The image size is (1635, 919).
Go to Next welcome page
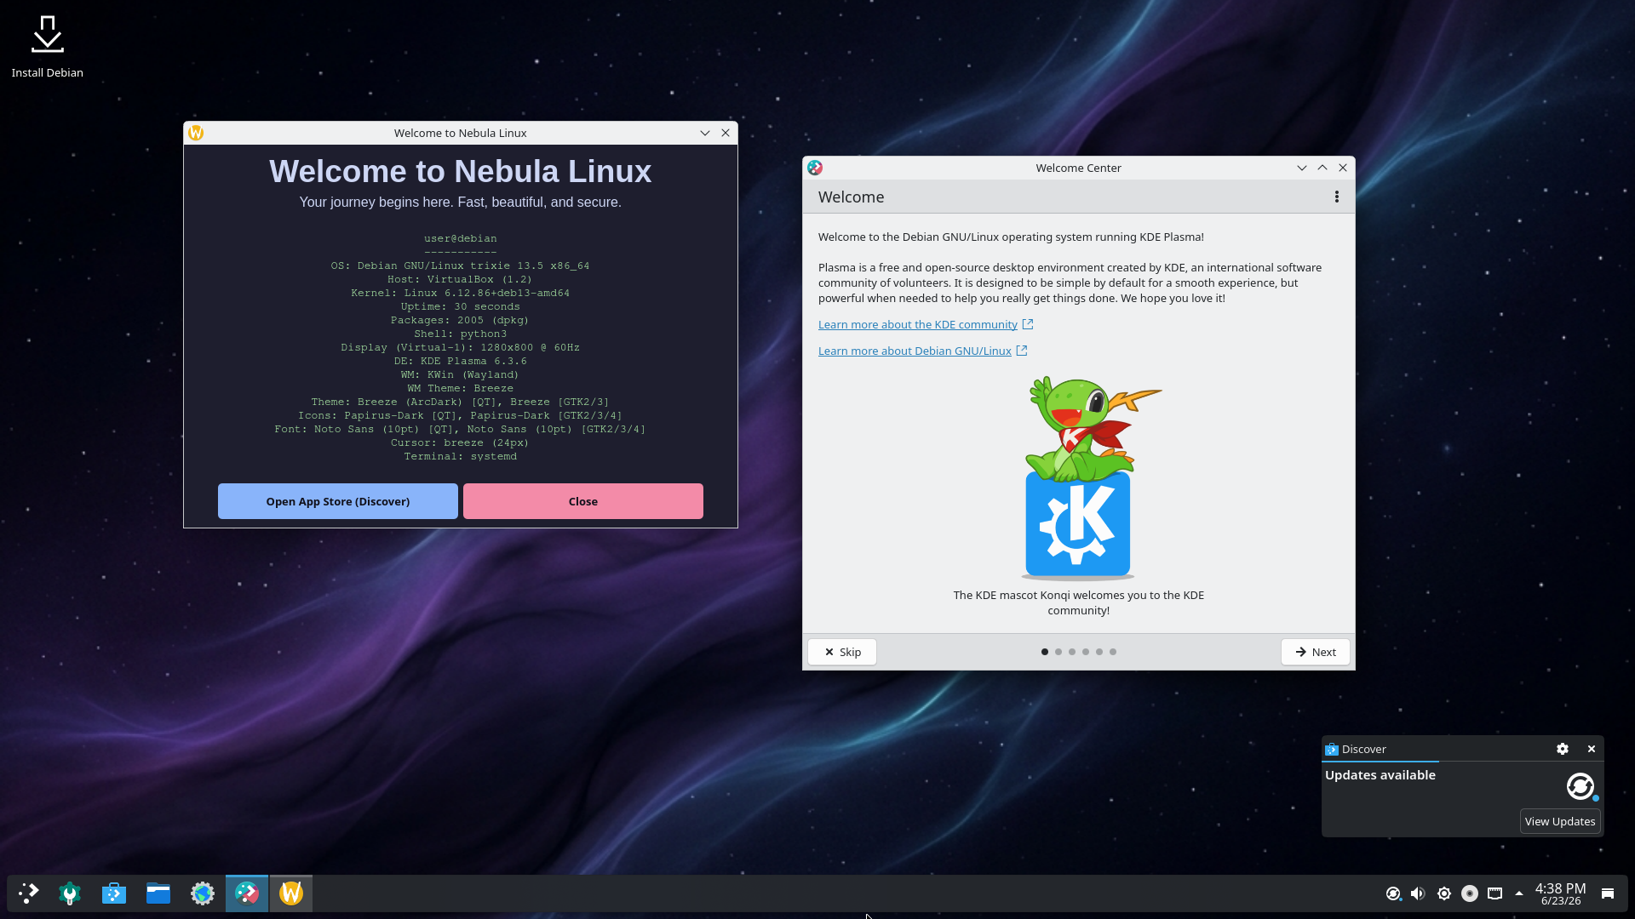click(x=1316, y=652)
